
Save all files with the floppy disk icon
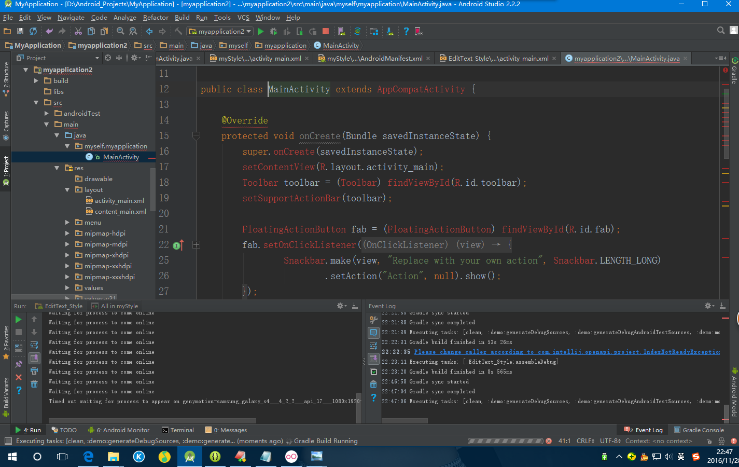click(20, 32)
